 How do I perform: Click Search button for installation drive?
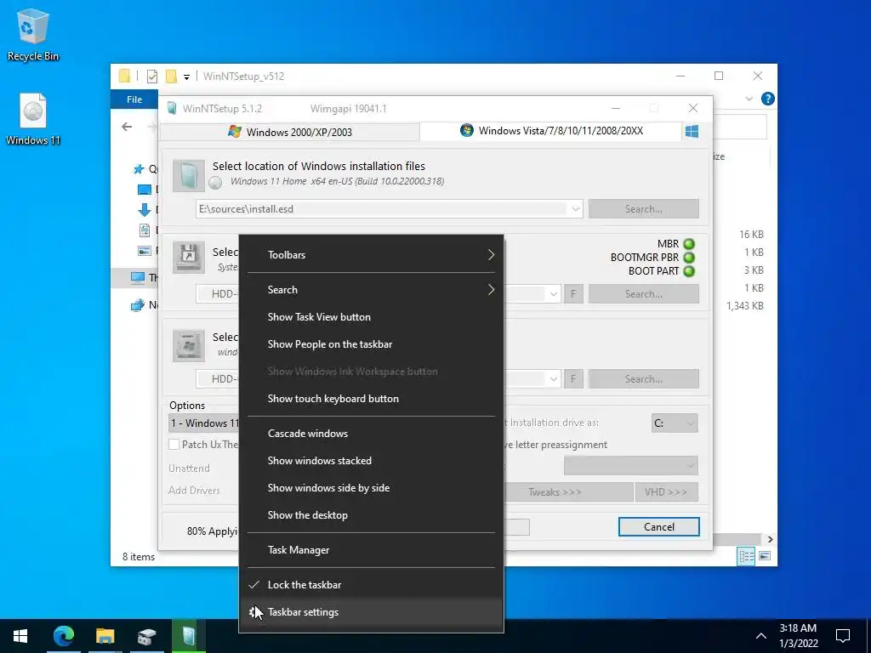click(x=643, y=379)
